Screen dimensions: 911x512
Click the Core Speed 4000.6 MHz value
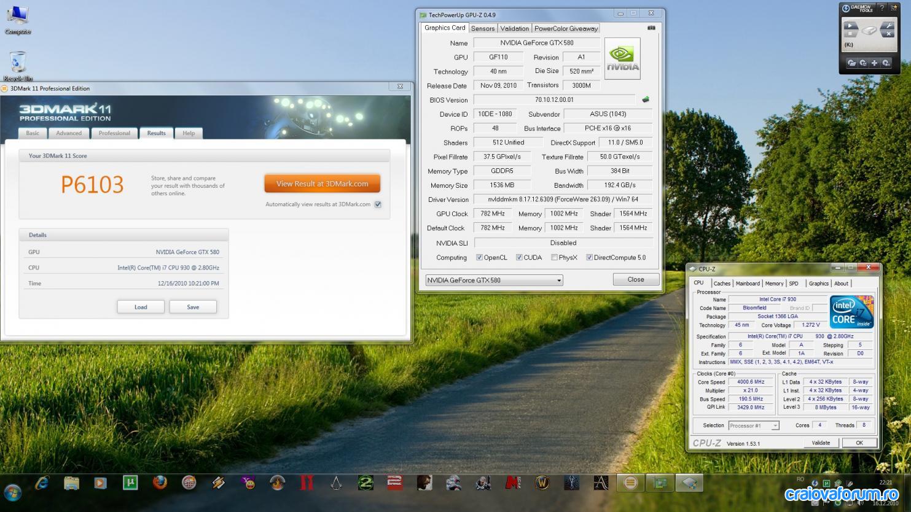coord(751,382)
